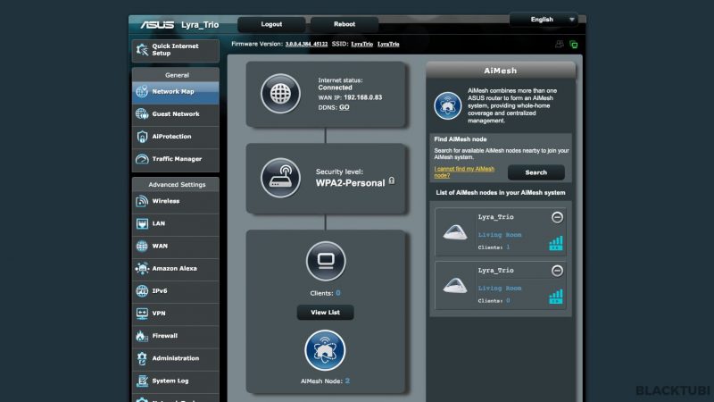The height and width of the screenshot is (402, 714).
Task: Click the Network Map globe icon in sidebar
Action: click(142, 92)
